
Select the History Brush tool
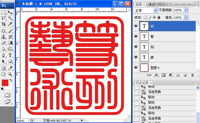[x=10, y=37]
